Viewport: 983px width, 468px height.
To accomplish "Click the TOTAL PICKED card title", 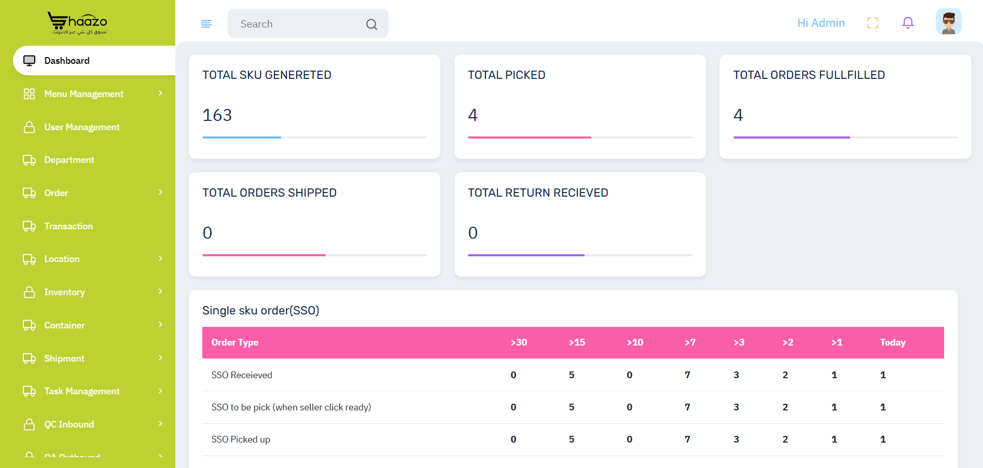I will click(506, 75).
